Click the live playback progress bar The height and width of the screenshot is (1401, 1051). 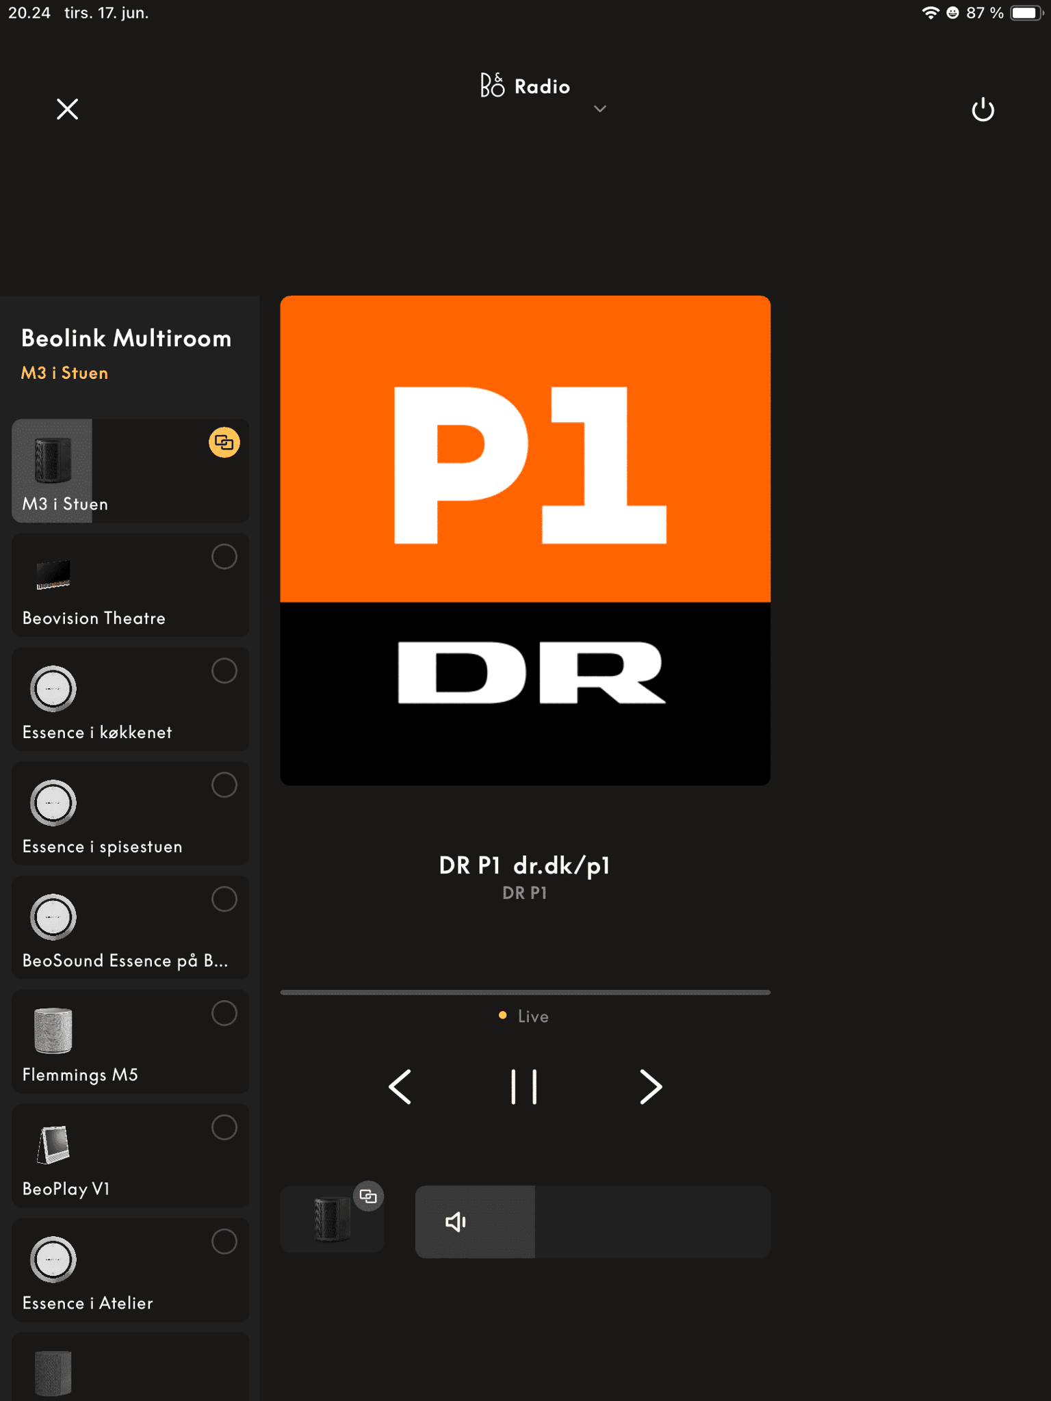click(525, 992)
